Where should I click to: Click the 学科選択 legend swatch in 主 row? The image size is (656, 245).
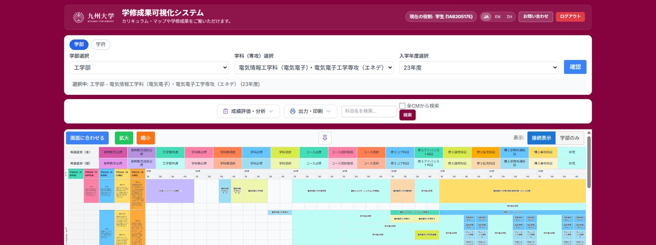285,152
